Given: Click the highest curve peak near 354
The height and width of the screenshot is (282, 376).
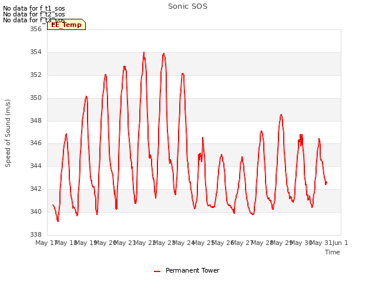Looking at the screenshot, I should coord(144,52).
